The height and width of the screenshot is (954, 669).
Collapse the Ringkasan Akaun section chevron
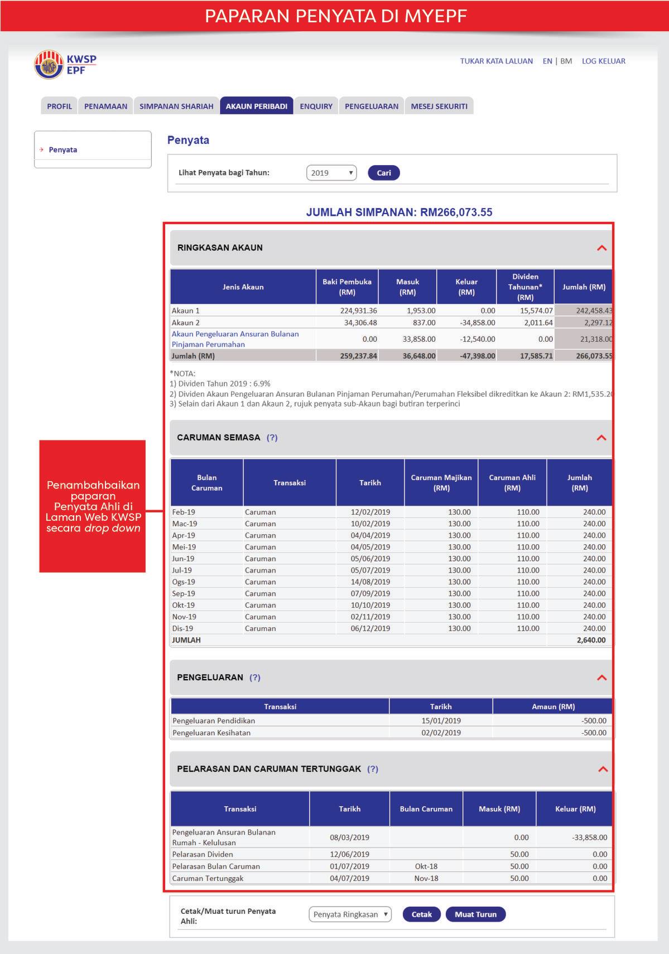tap(601, 248)
